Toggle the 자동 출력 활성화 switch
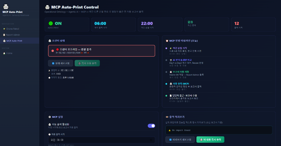Screen dimensions: 281x146 (x=151, y=126)
